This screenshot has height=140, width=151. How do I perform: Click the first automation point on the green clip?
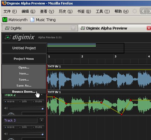[x=54, y=97]
